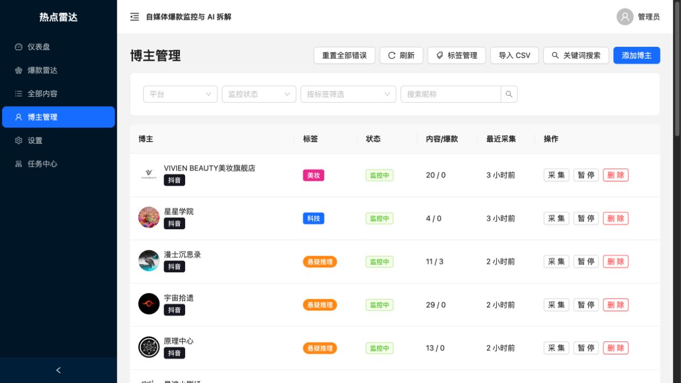Open 关键词搜索 keyword search

pyautogui.click(x=576, y=55)
